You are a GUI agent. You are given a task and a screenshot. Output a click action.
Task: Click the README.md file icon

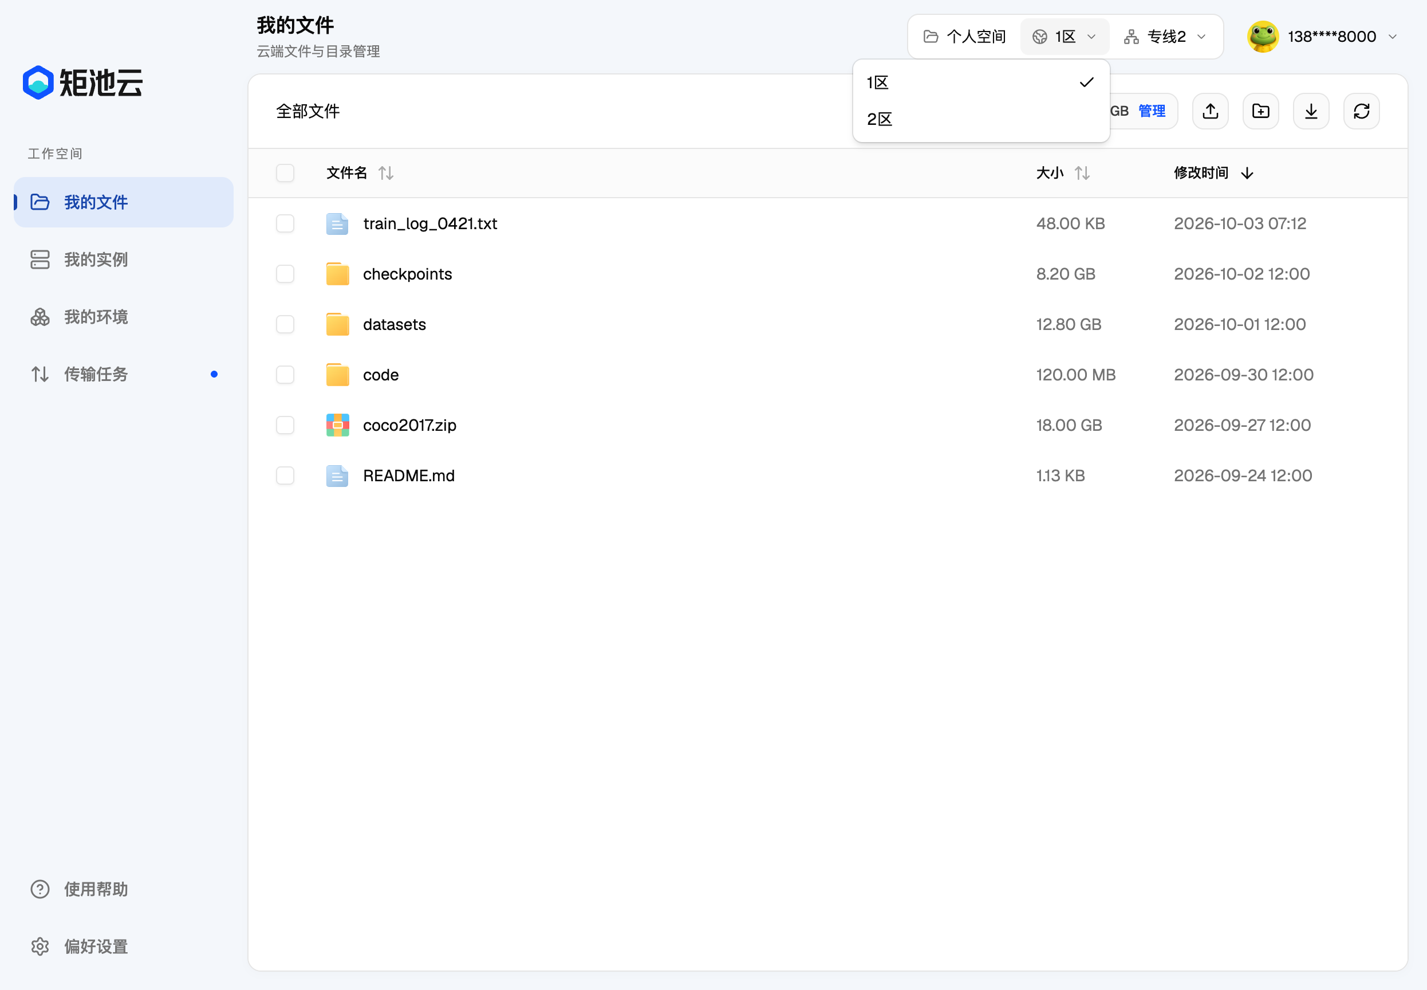coord(337,476)
